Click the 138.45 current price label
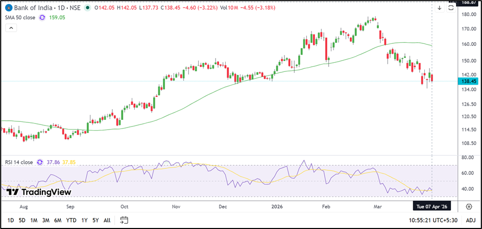This screenshot has height=229, width=482. point(468,81)
